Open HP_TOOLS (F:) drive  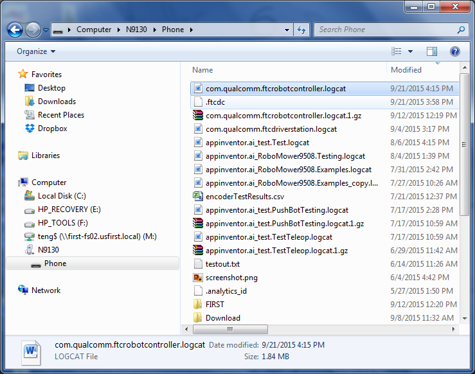pyautogui.click(x=63, y=223)
